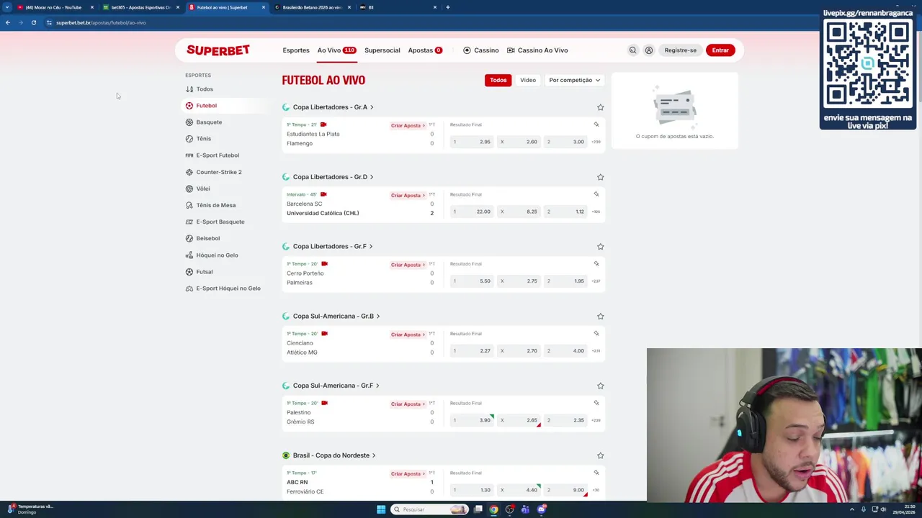Favorite Copa Libertadores Gr.A with the star
The width and height of the screenshot is (922, 518).
[600, 107]
